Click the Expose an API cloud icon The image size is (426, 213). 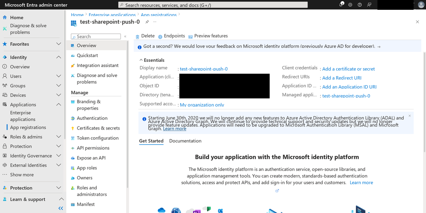click(x=72, y=158)
